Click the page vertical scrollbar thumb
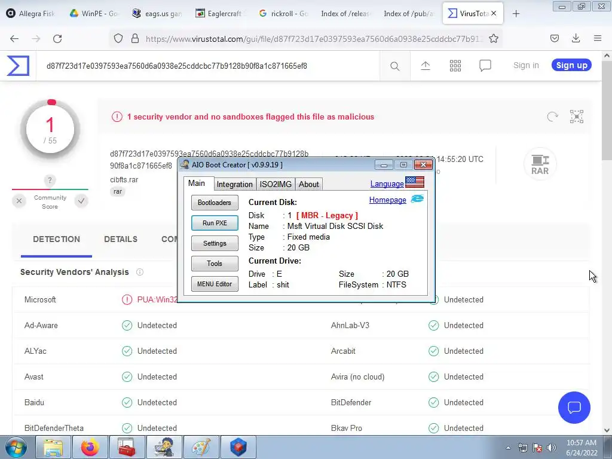 607,111
